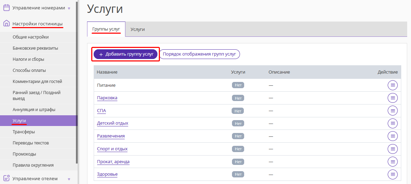The width and height of the screenshot is (411, 184).
Task: Open action menu for Парковка row
Action: pos(393,98)
